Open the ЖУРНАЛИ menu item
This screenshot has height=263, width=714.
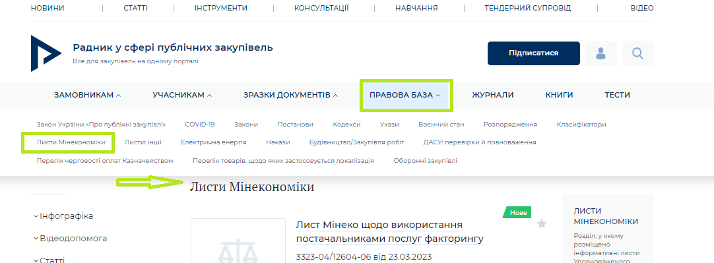(493, 95)
